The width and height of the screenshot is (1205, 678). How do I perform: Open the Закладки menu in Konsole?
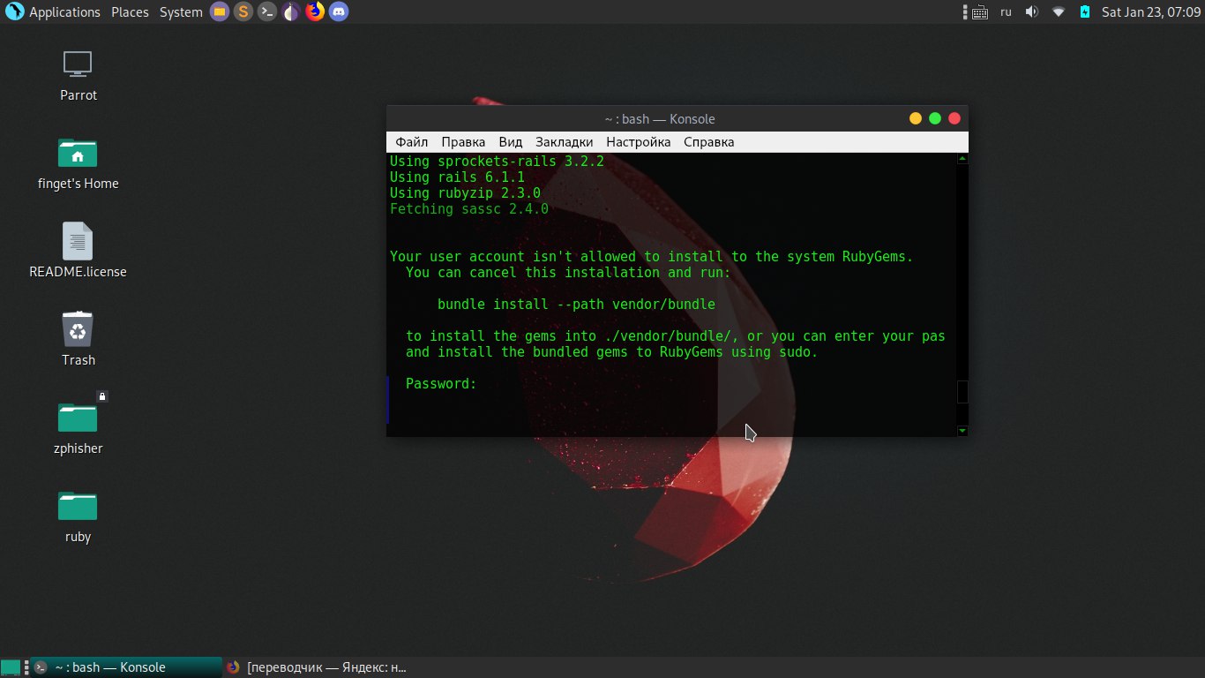(564, 141)
